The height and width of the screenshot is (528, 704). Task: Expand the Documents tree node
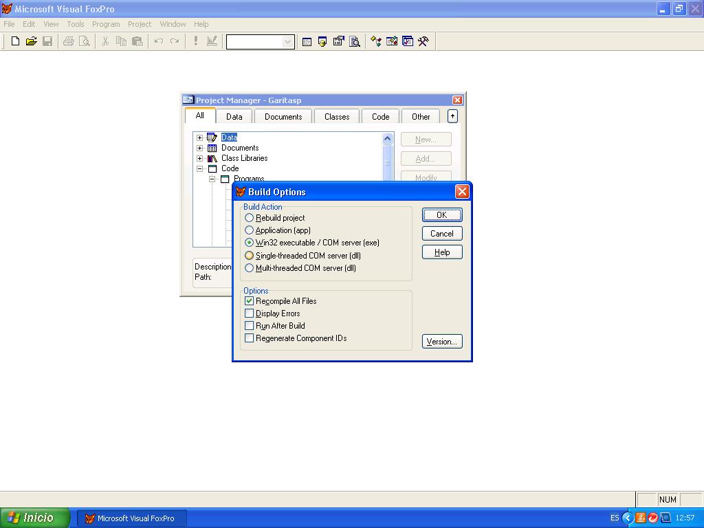click(x=200, y=148)
